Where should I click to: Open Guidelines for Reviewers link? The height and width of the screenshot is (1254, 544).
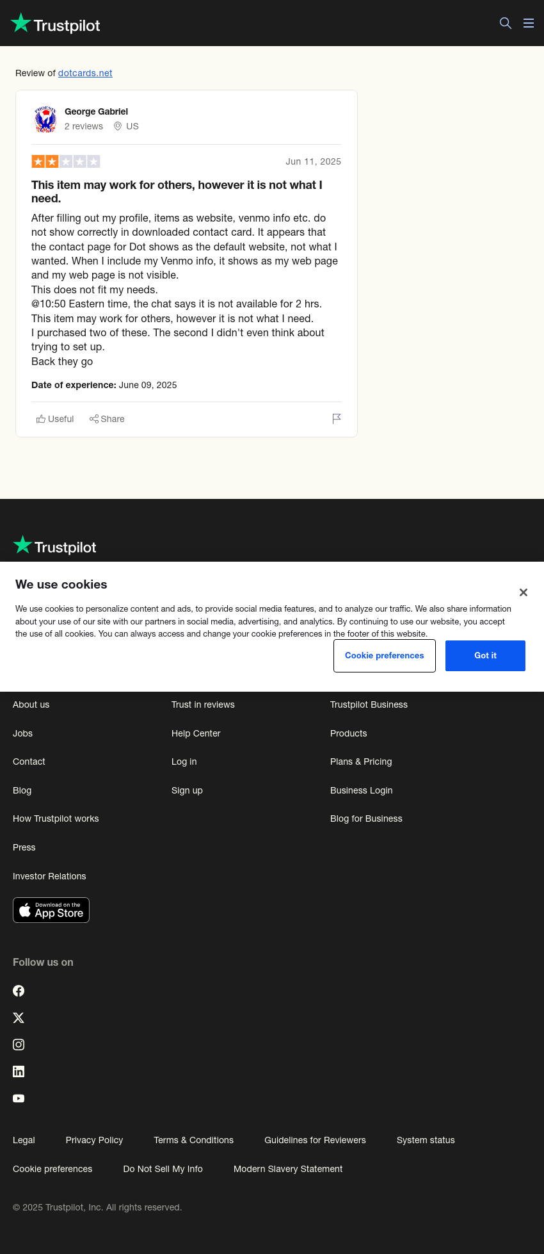[315, 1140]
